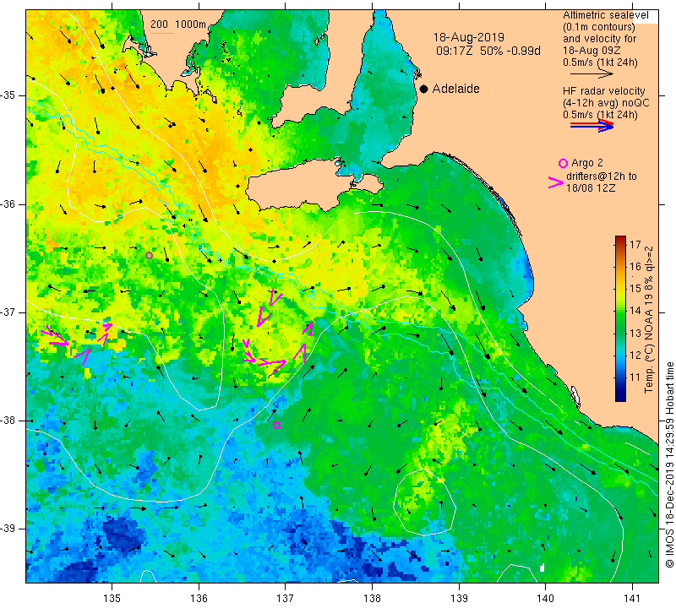
Task: Click the 11 degree colorbar label
Action: 635,377
